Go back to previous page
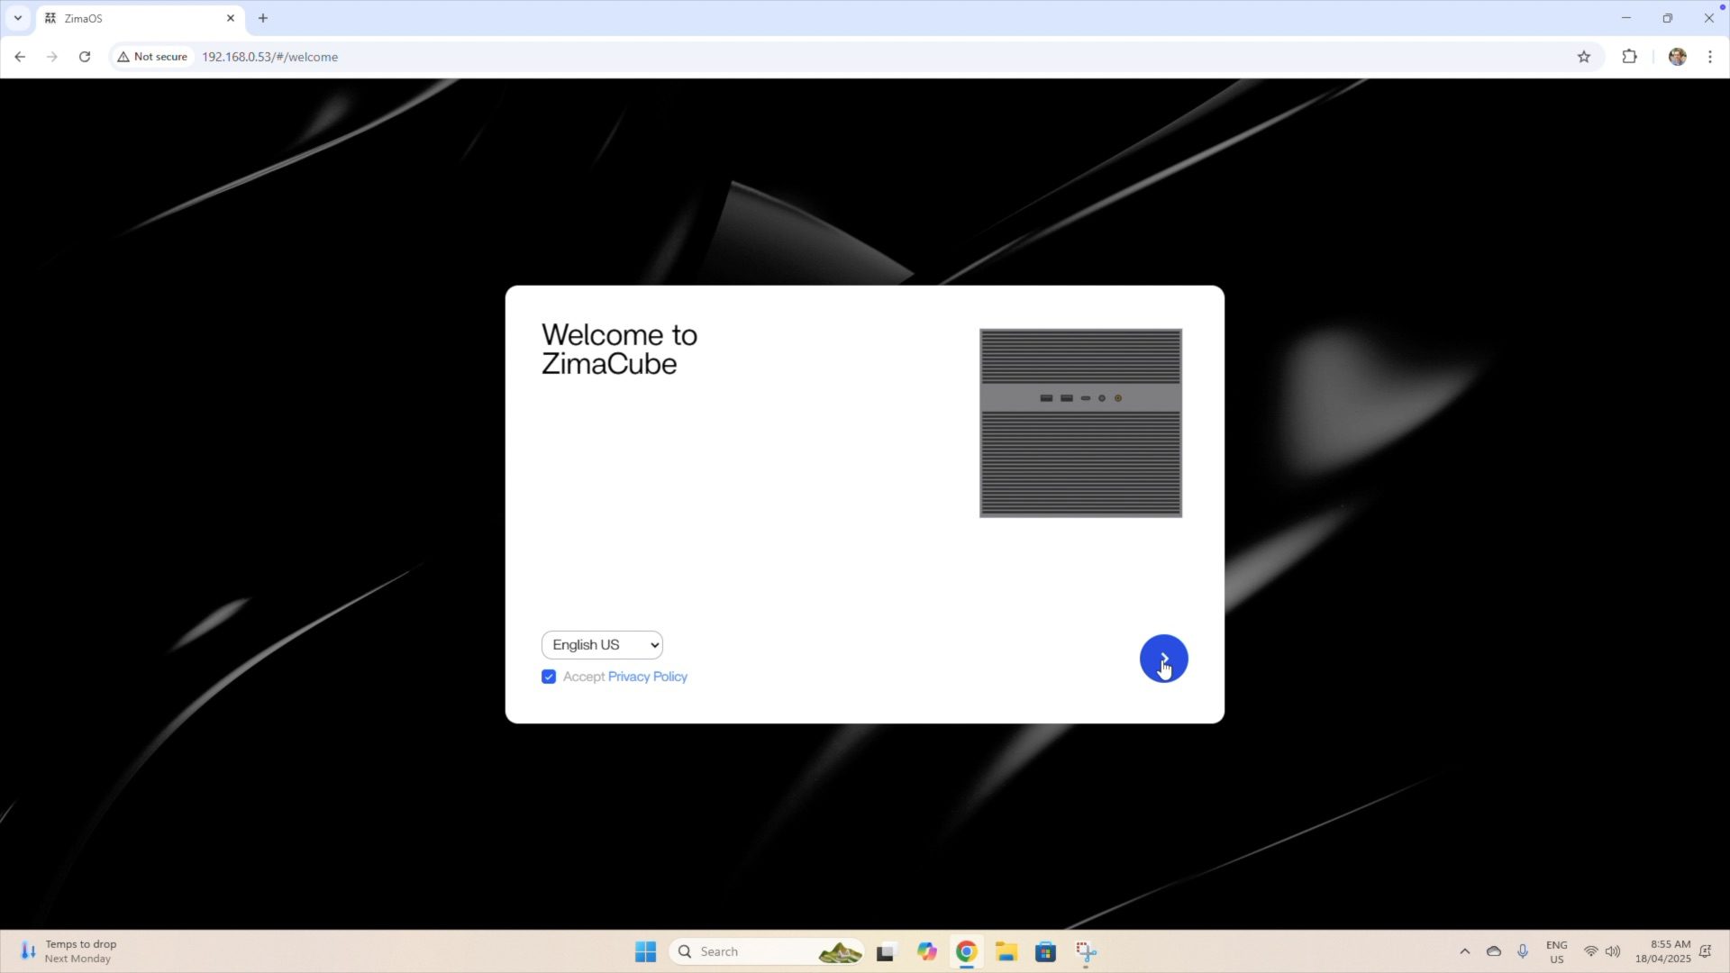 [x=20, y=57]
